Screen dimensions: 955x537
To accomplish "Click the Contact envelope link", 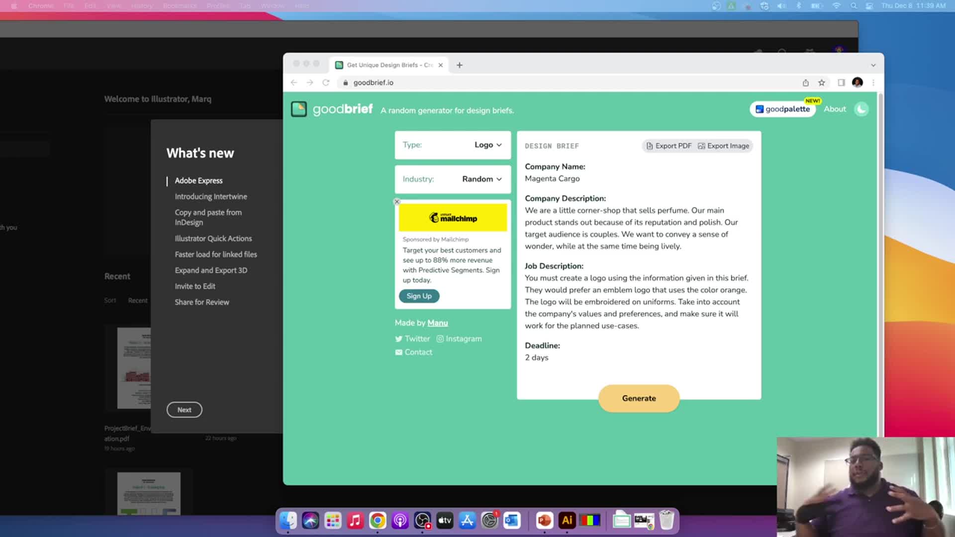I will click(x=414, y=352).
